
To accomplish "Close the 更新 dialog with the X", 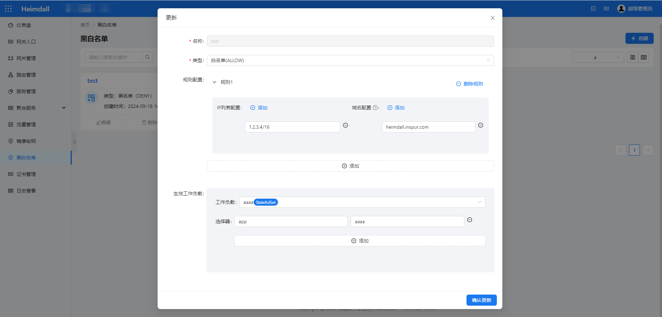I will [x=492, y=18].
